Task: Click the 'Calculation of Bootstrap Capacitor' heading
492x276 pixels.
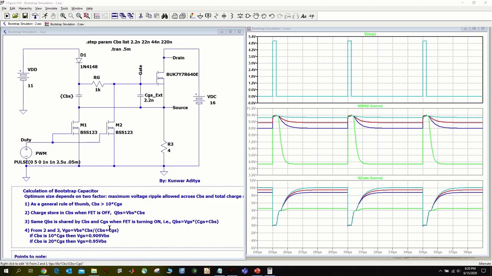Action: pos(61,191)
